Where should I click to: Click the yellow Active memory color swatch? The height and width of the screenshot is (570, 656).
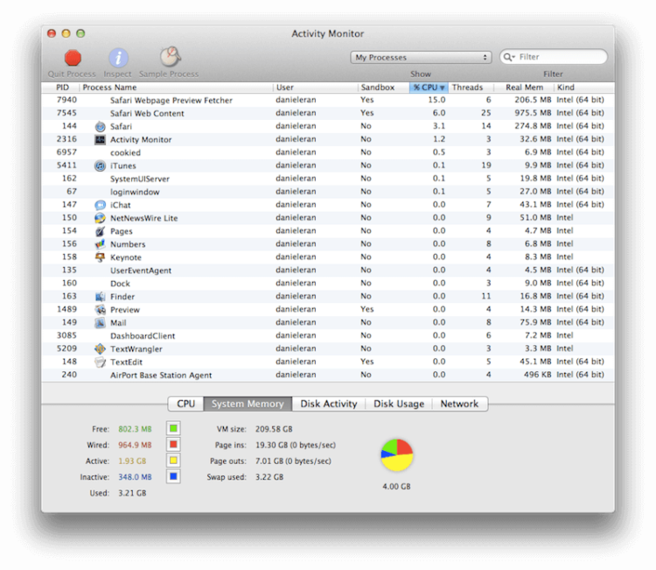tap(173, 461)
